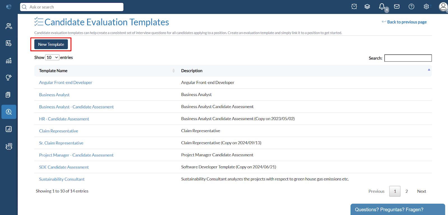This screenshot has height=215, width=448.
Task: Click the magnifier icon in the search bar
Action: (24, 7)
